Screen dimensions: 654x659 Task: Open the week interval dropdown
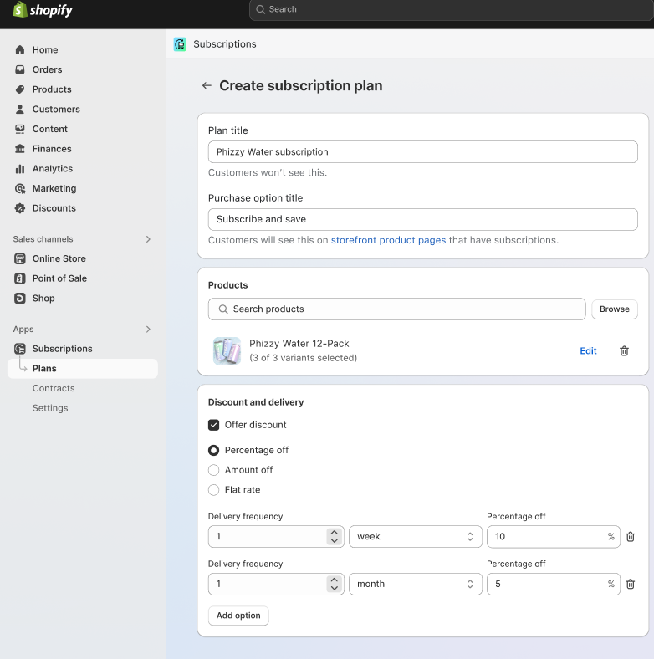(416, 537)
